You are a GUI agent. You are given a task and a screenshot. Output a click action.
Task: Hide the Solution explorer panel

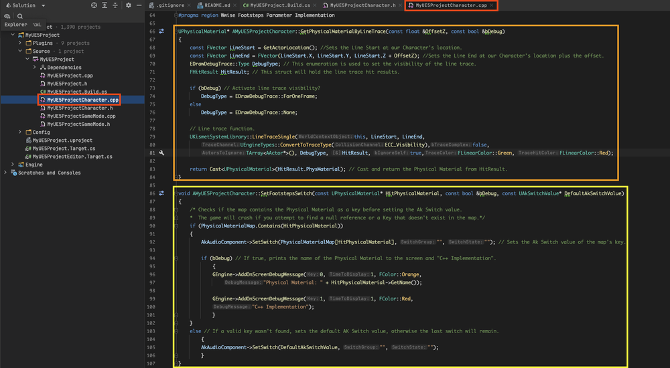pos(139,5)
